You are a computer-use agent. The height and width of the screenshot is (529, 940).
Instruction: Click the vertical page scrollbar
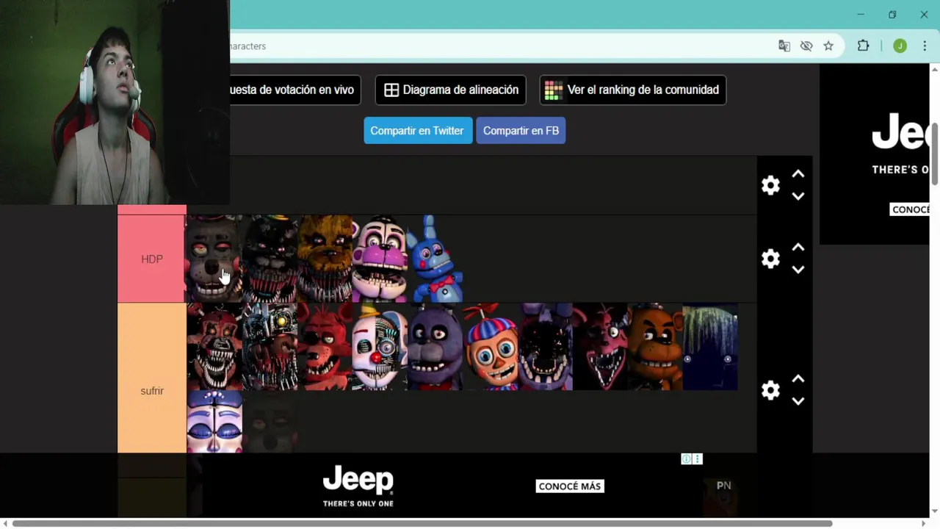click(x=934, y=154)
